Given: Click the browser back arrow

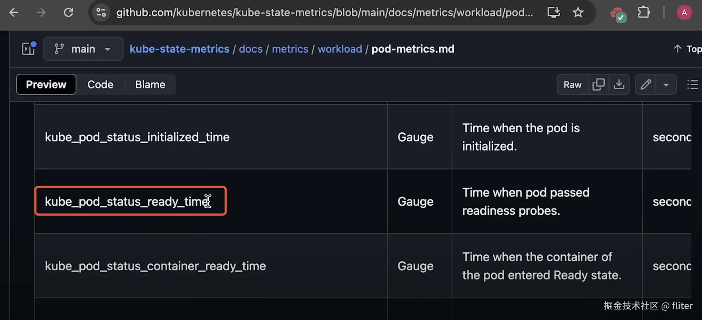Looking at the screenshot, I should [x=14, y=12].
